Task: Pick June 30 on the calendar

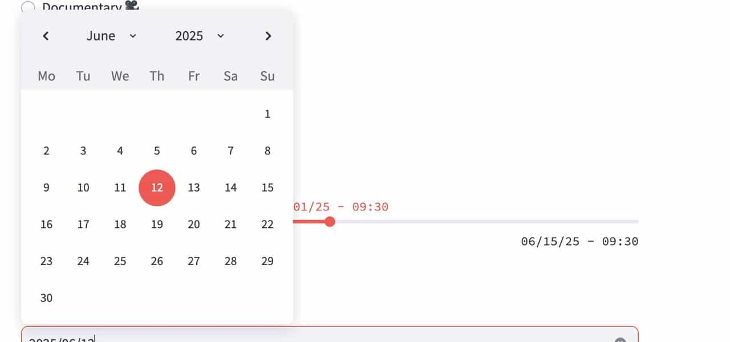Action: point(46,298)
